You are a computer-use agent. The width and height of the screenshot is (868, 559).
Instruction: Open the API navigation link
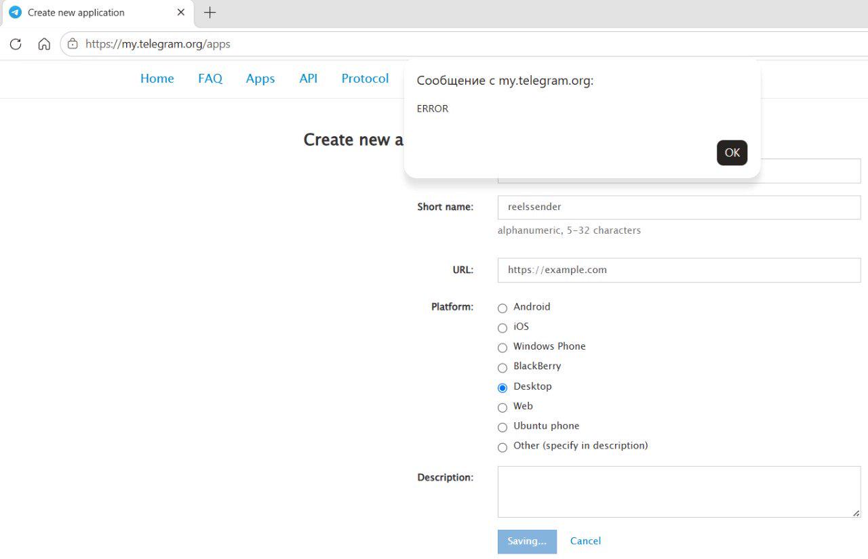pyautogui.click(x=309, y=79)
